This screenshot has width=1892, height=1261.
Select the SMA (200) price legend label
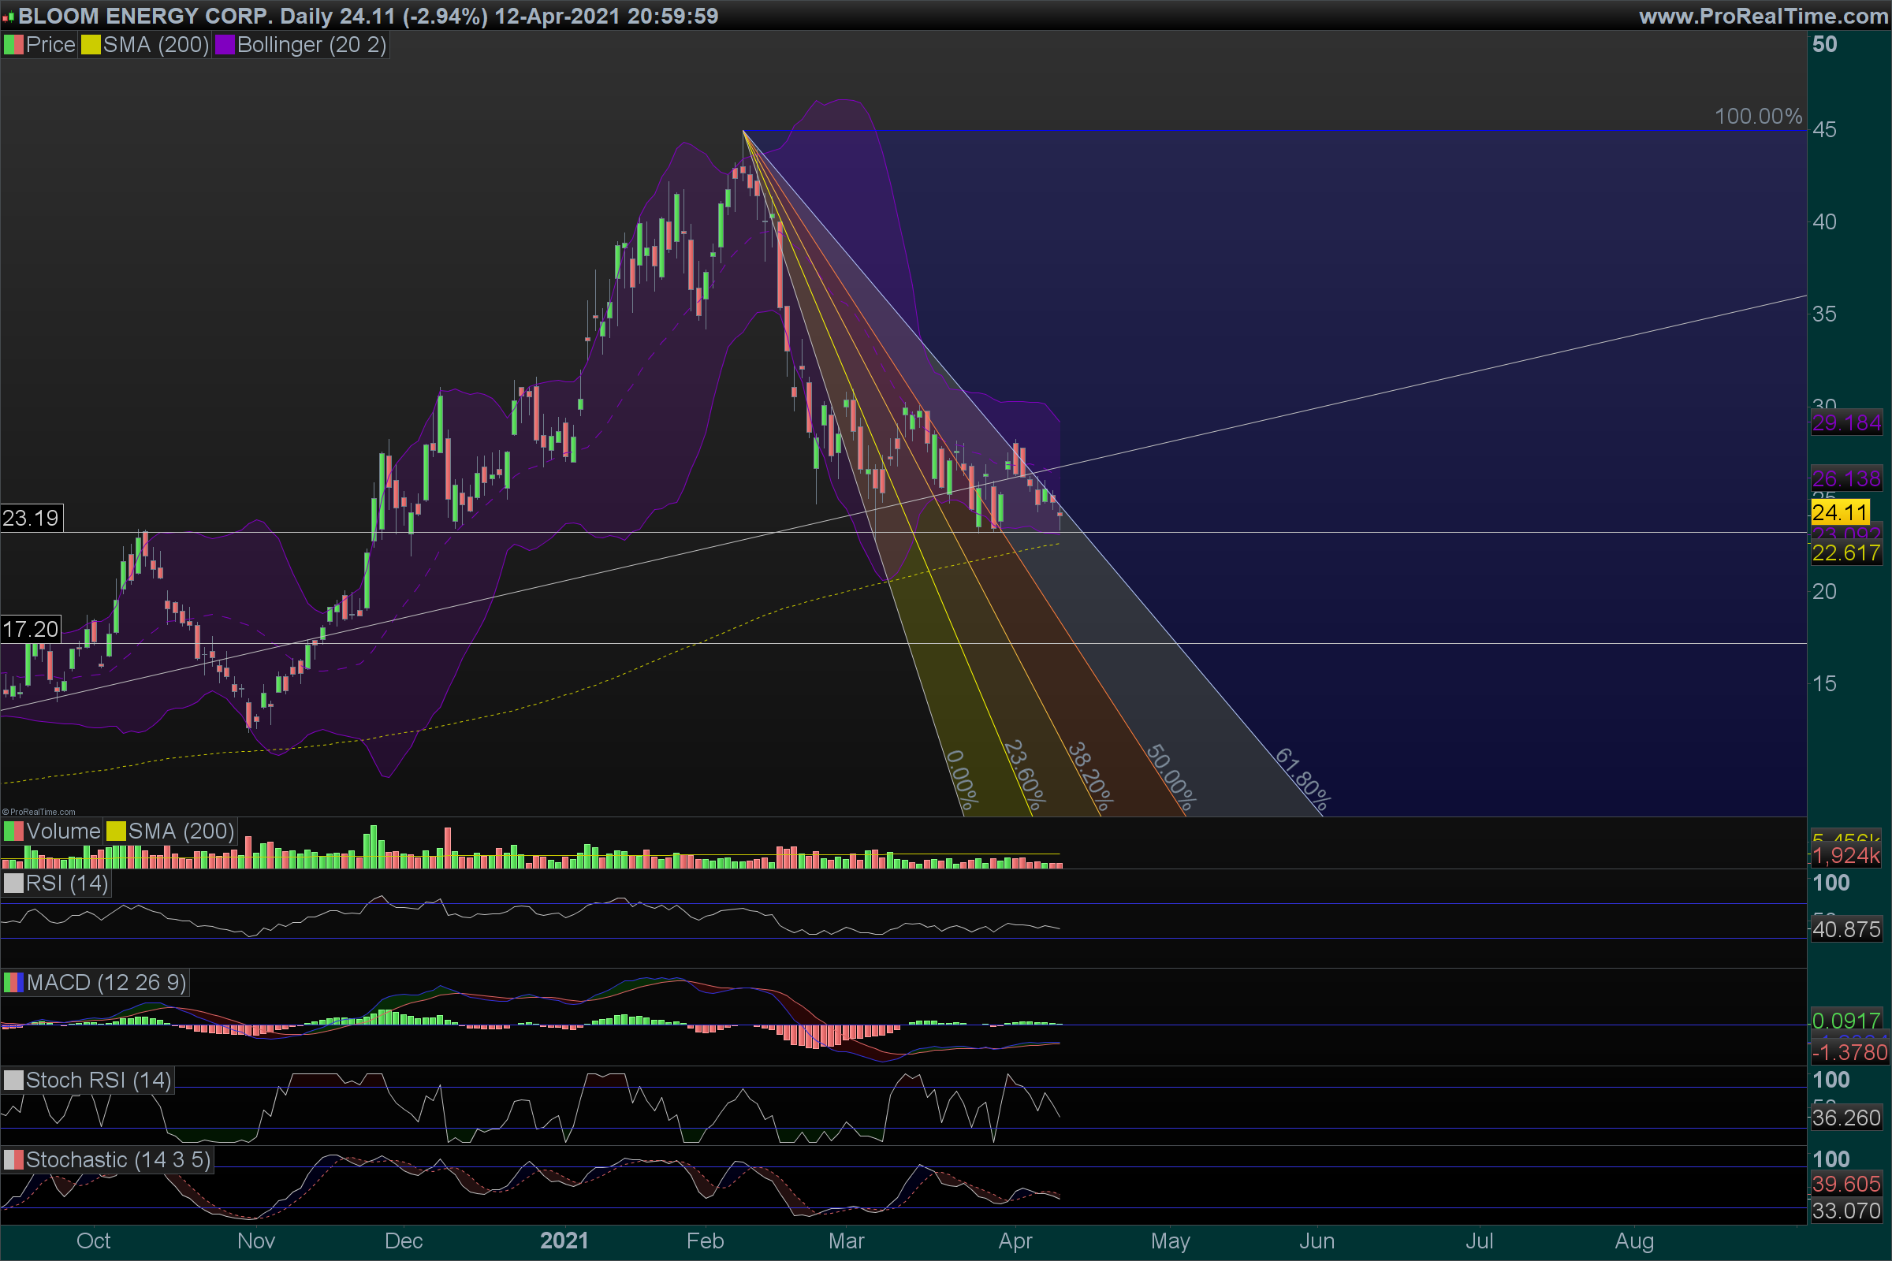(x=155, y=45)
